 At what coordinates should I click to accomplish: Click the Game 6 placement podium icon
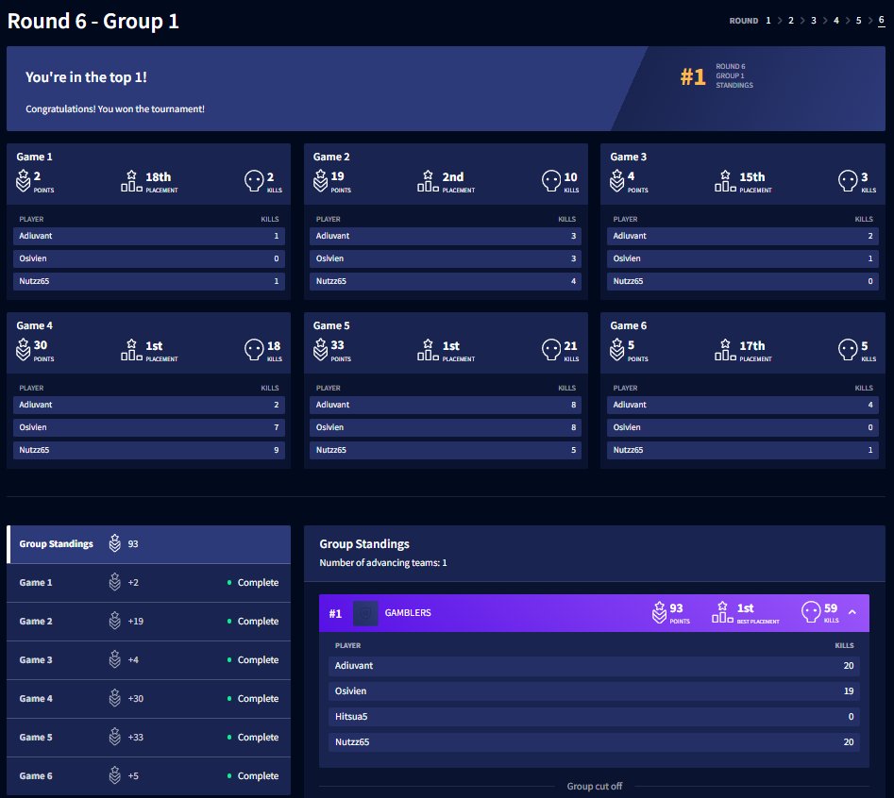[725, 349]
